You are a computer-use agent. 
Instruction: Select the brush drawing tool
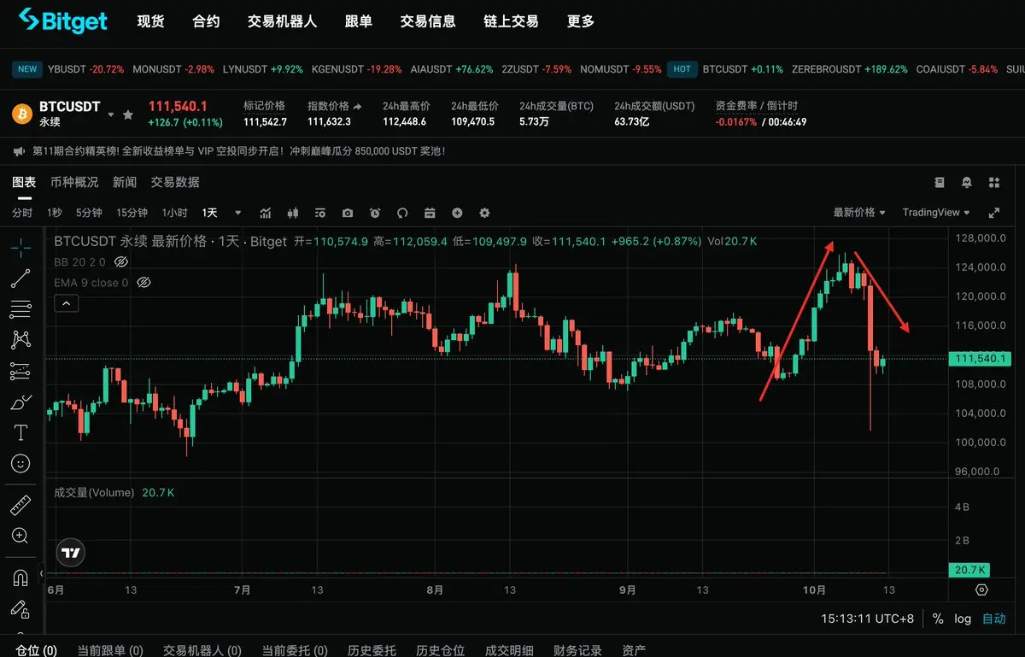[20, 402]
